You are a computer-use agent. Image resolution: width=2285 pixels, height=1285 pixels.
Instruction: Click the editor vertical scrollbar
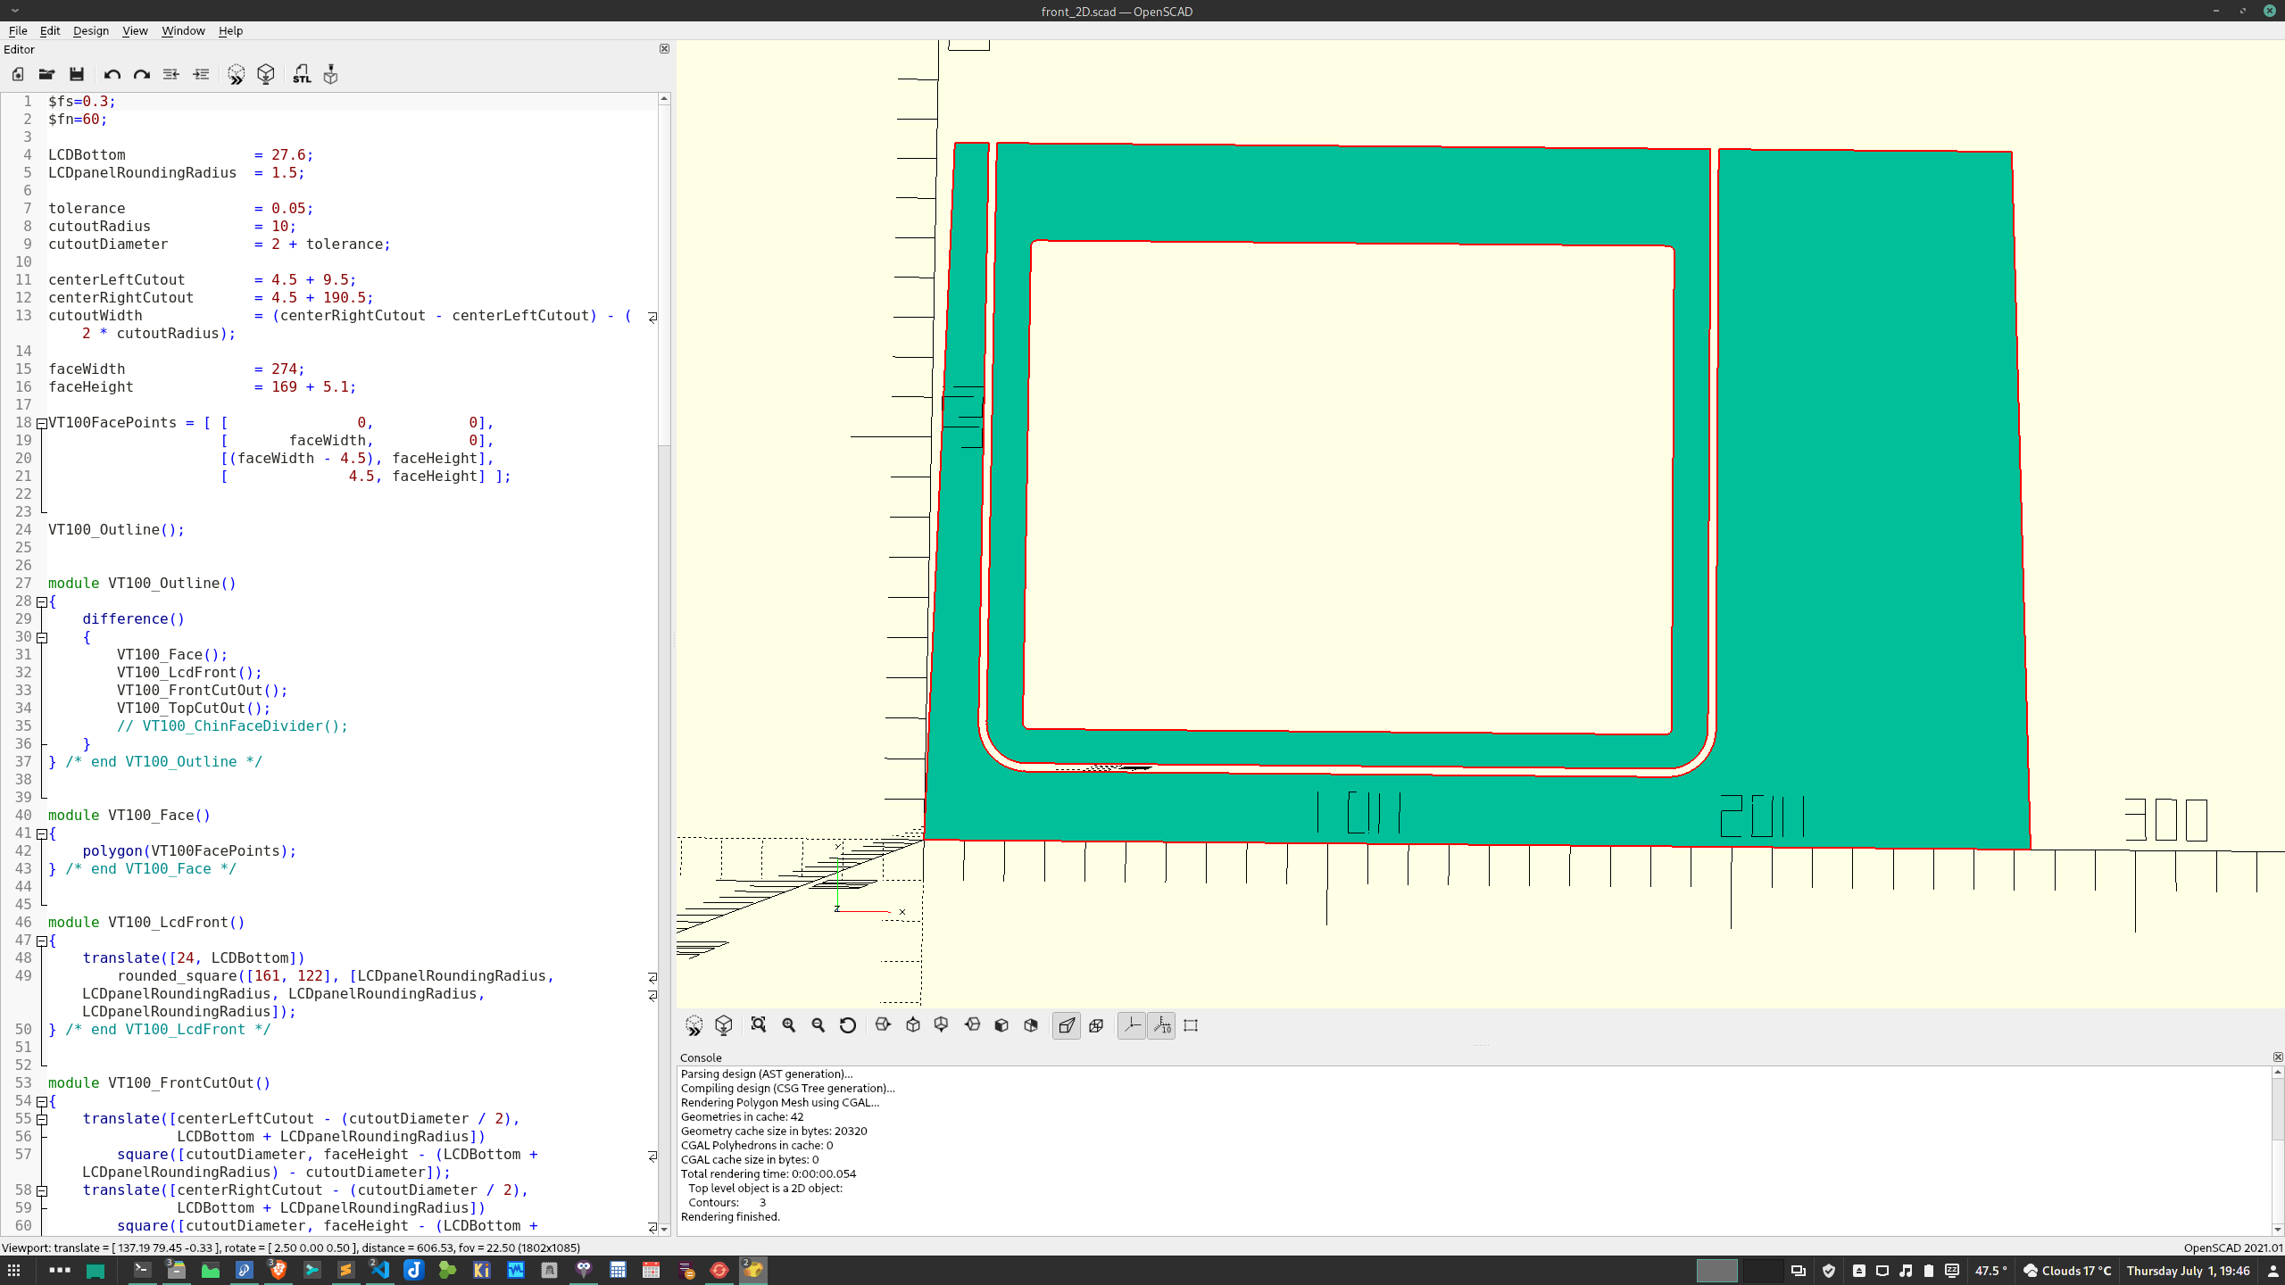(664, 268)
